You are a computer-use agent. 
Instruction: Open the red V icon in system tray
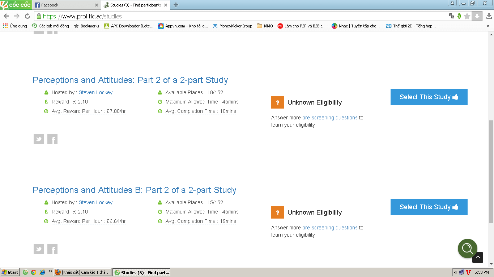point(468,272)
